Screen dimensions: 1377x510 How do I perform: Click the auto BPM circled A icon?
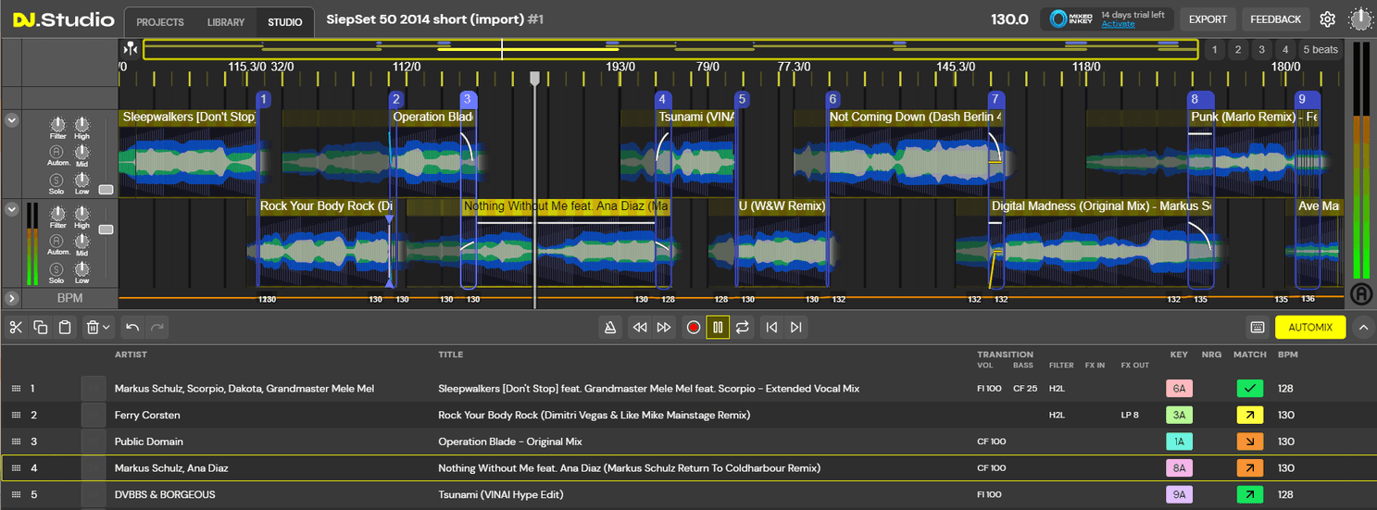(x=1360, y=294)
